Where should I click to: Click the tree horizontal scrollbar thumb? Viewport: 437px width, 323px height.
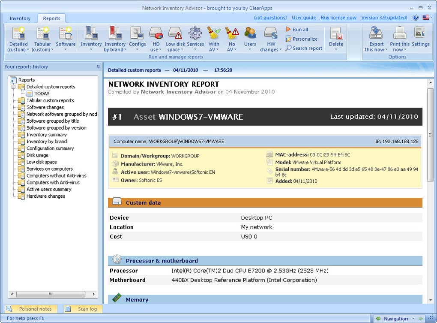pyautogui.click(x=51, y=294)
